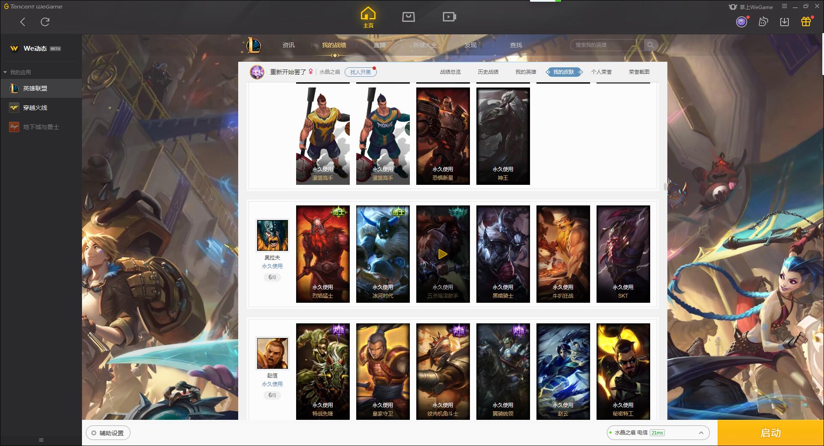This screenshot has width=824, height=446.
Task: Open the store bag icon in top bar
Action: tap(408, 17)
